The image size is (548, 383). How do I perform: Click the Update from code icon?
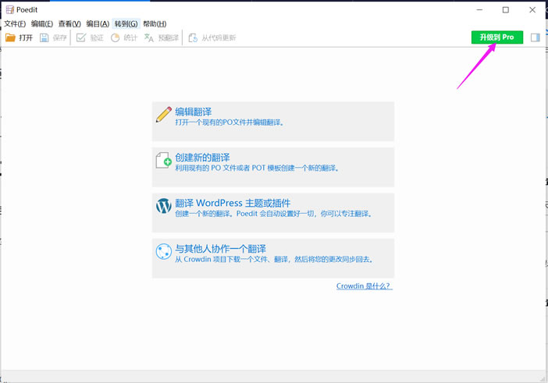[x=193, y=37]
